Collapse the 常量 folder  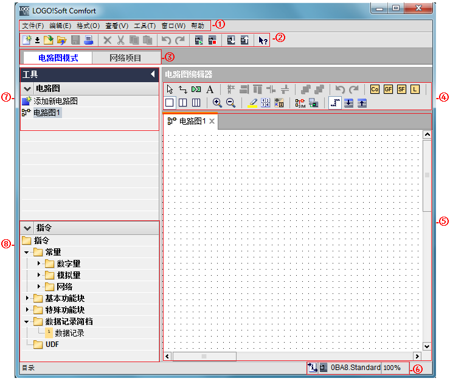click(26, 253)
